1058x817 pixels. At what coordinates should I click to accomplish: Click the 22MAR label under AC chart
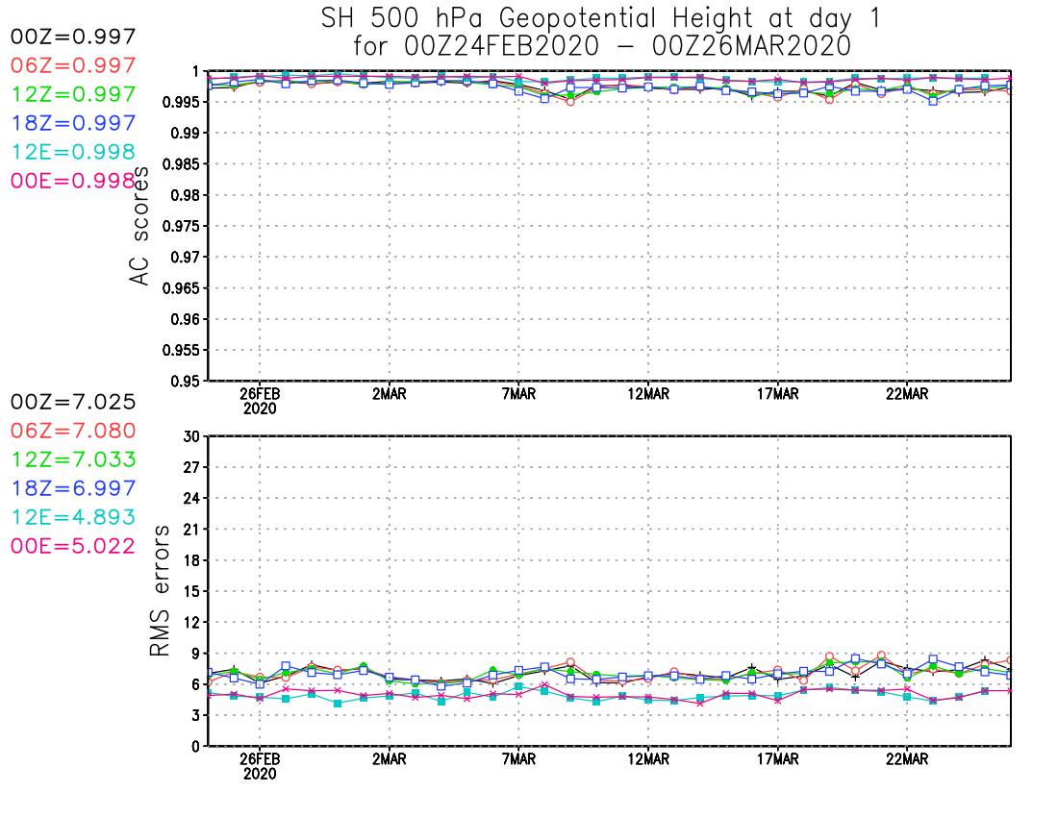click(907, 394)
